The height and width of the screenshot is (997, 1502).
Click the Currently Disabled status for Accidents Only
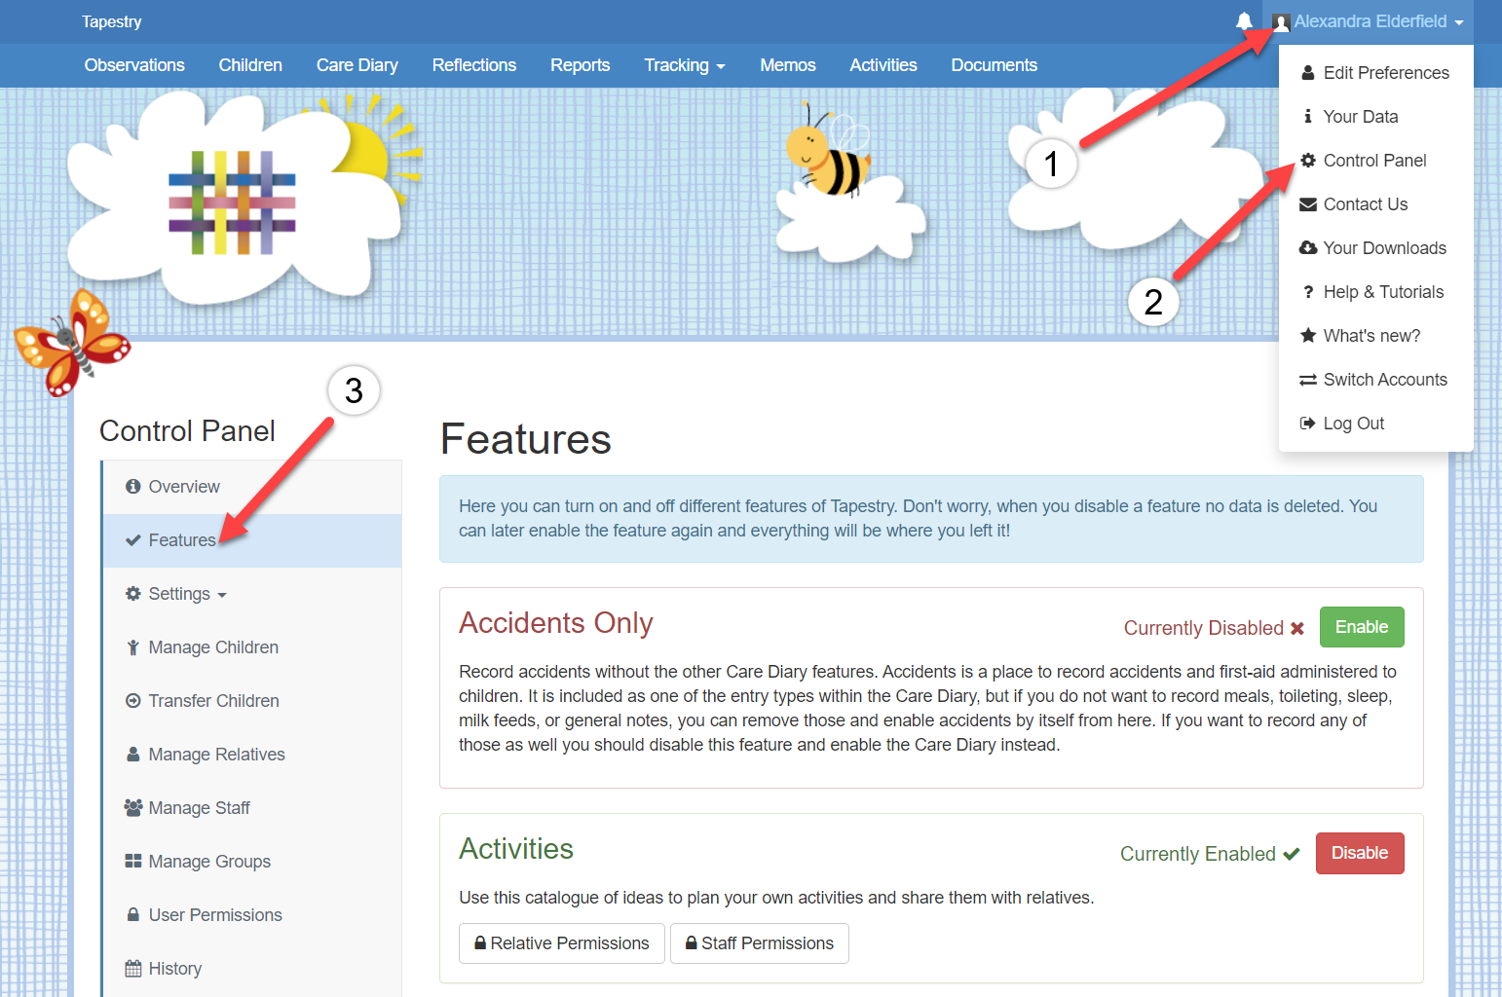tap(1214, 628)
